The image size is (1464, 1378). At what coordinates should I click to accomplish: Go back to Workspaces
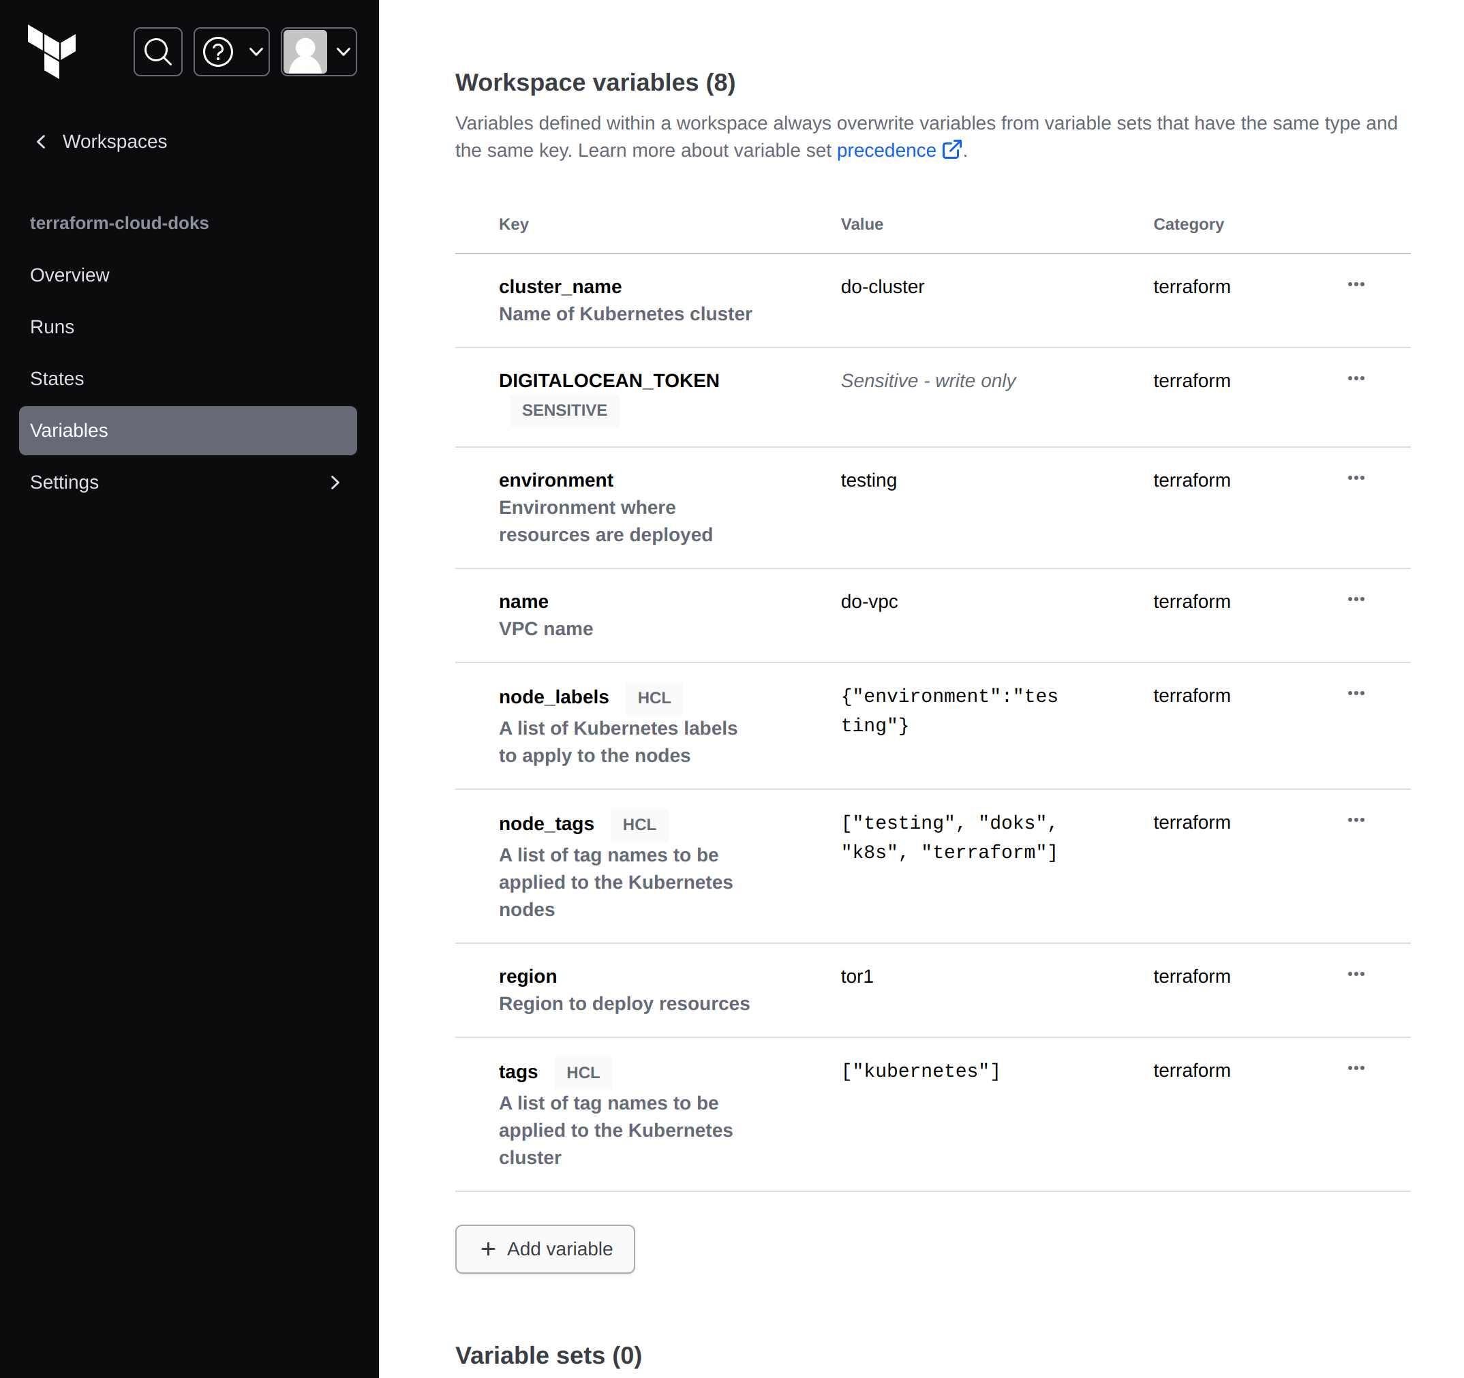click(x=101, y=141)
